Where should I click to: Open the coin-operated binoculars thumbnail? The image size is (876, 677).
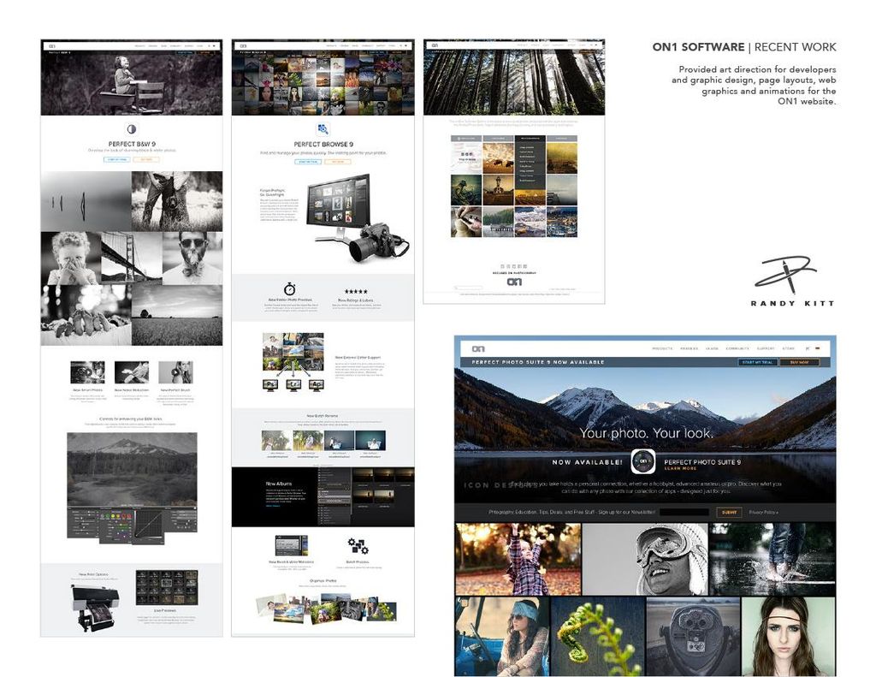click(693, 637)
